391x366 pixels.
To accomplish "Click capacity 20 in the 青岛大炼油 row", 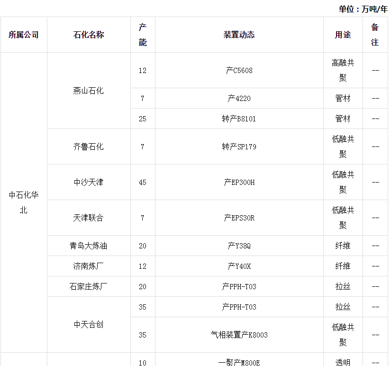I will (x=143, y=246).
